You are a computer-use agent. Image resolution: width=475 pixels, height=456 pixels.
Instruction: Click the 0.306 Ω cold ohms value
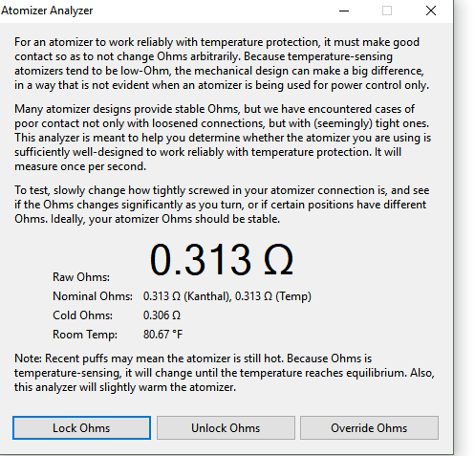pos(162,315)
